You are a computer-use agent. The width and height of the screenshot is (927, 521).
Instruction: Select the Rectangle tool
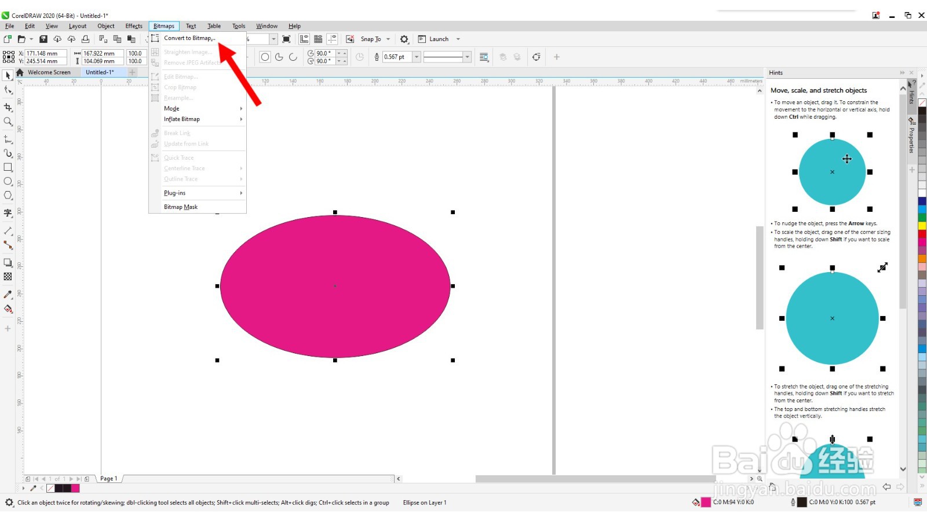coord(8,167)
